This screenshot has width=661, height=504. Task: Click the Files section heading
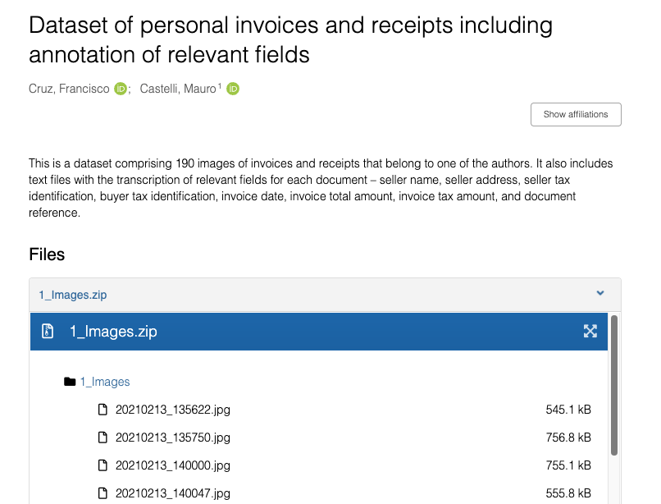47,254
